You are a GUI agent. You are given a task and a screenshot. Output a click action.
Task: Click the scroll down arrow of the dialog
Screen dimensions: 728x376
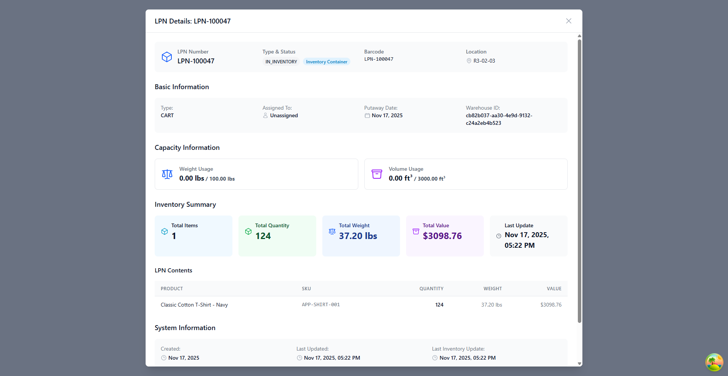tap(579, 363)
